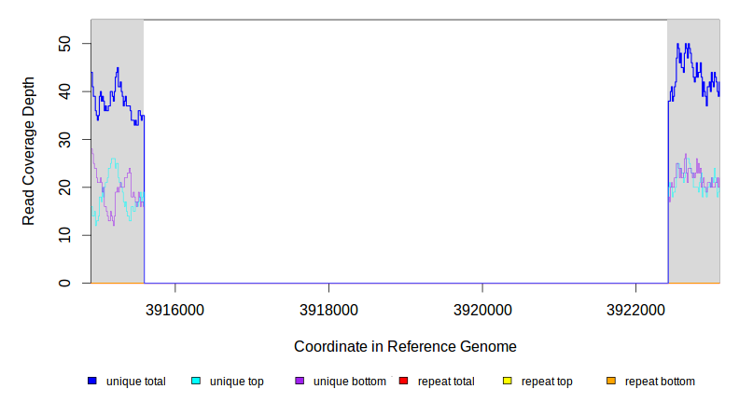Click the purple "unique bottom" legend swatch
The image size is (739, 403).
300,382
